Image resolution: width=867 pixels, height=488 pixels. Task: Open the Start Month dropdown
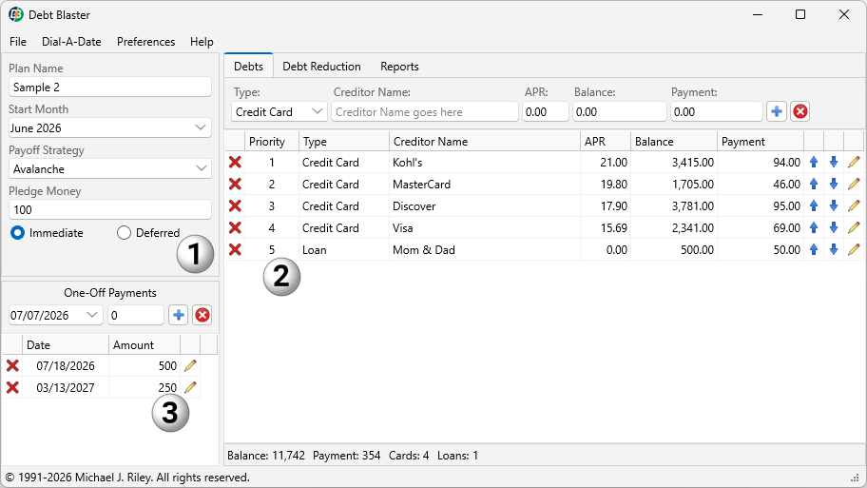tap(110, 127)
